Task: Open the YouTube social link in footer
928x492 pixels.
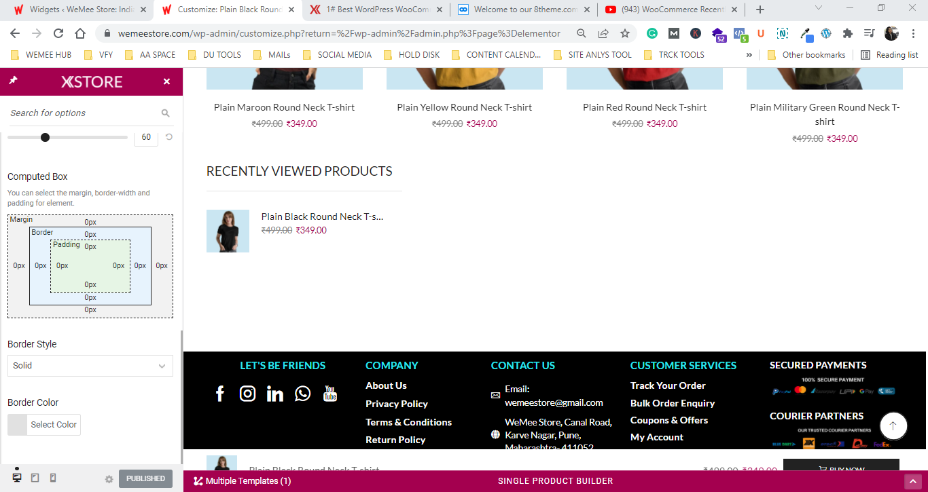Action: coord(330,394)
